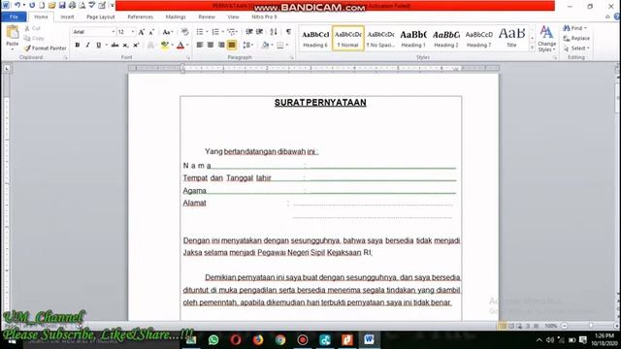Viewport: 621px width, 349px height.
Task: Toggle Show/Hide paragraph marks
Action: click(x=288, y=32)
